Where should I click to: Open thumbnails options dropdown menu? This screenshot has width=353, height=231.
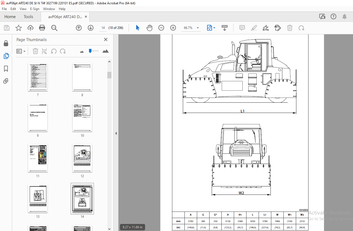pos(21,51)
